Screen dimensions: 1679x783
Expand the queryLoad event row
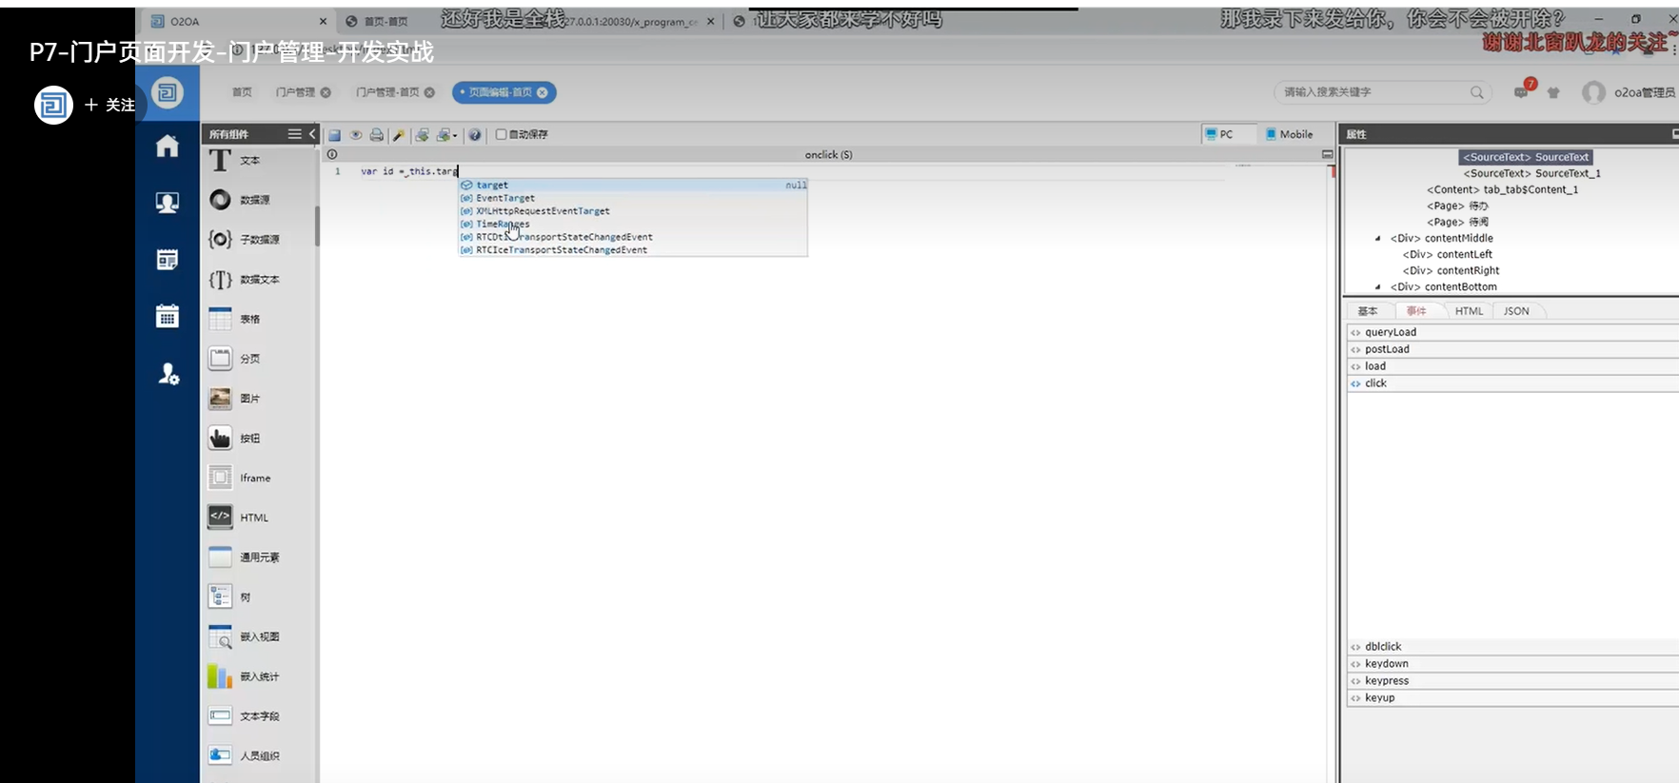click(1512, 332)
